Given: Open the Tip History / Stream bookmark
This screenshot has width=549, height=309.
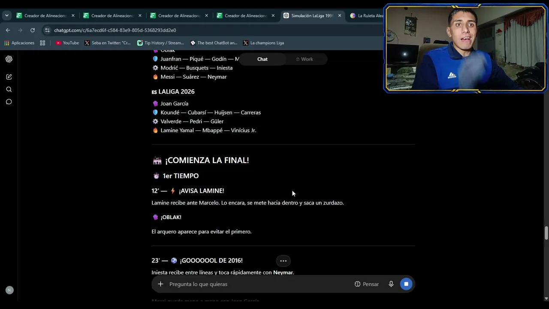Looking at the screenshot, I should tap(160, 43).
